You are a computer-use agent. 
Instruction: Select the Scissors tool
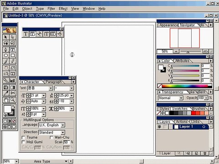[x=13, y=93]
